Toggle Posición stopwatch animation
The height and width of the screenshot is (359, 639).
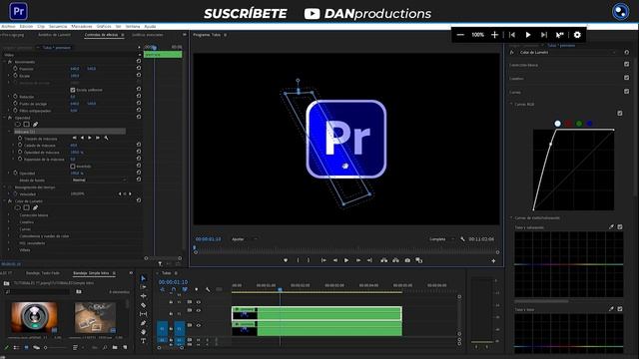(x=16, y=69)
